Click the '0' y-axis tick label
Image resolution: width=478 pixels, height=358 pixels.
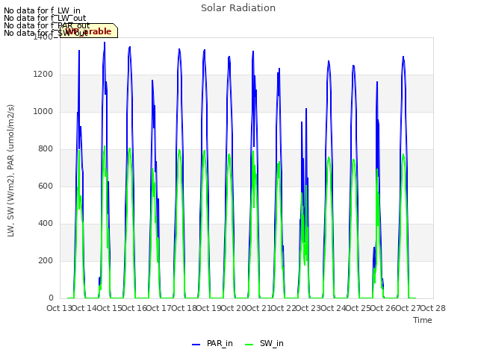(51, 298)
